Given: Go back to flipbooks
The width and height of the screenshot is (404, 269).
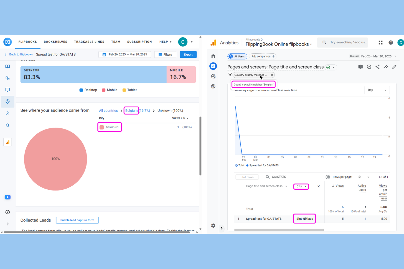Looking at the screenshot, I should pyautogui.click(x=19, y=55).
